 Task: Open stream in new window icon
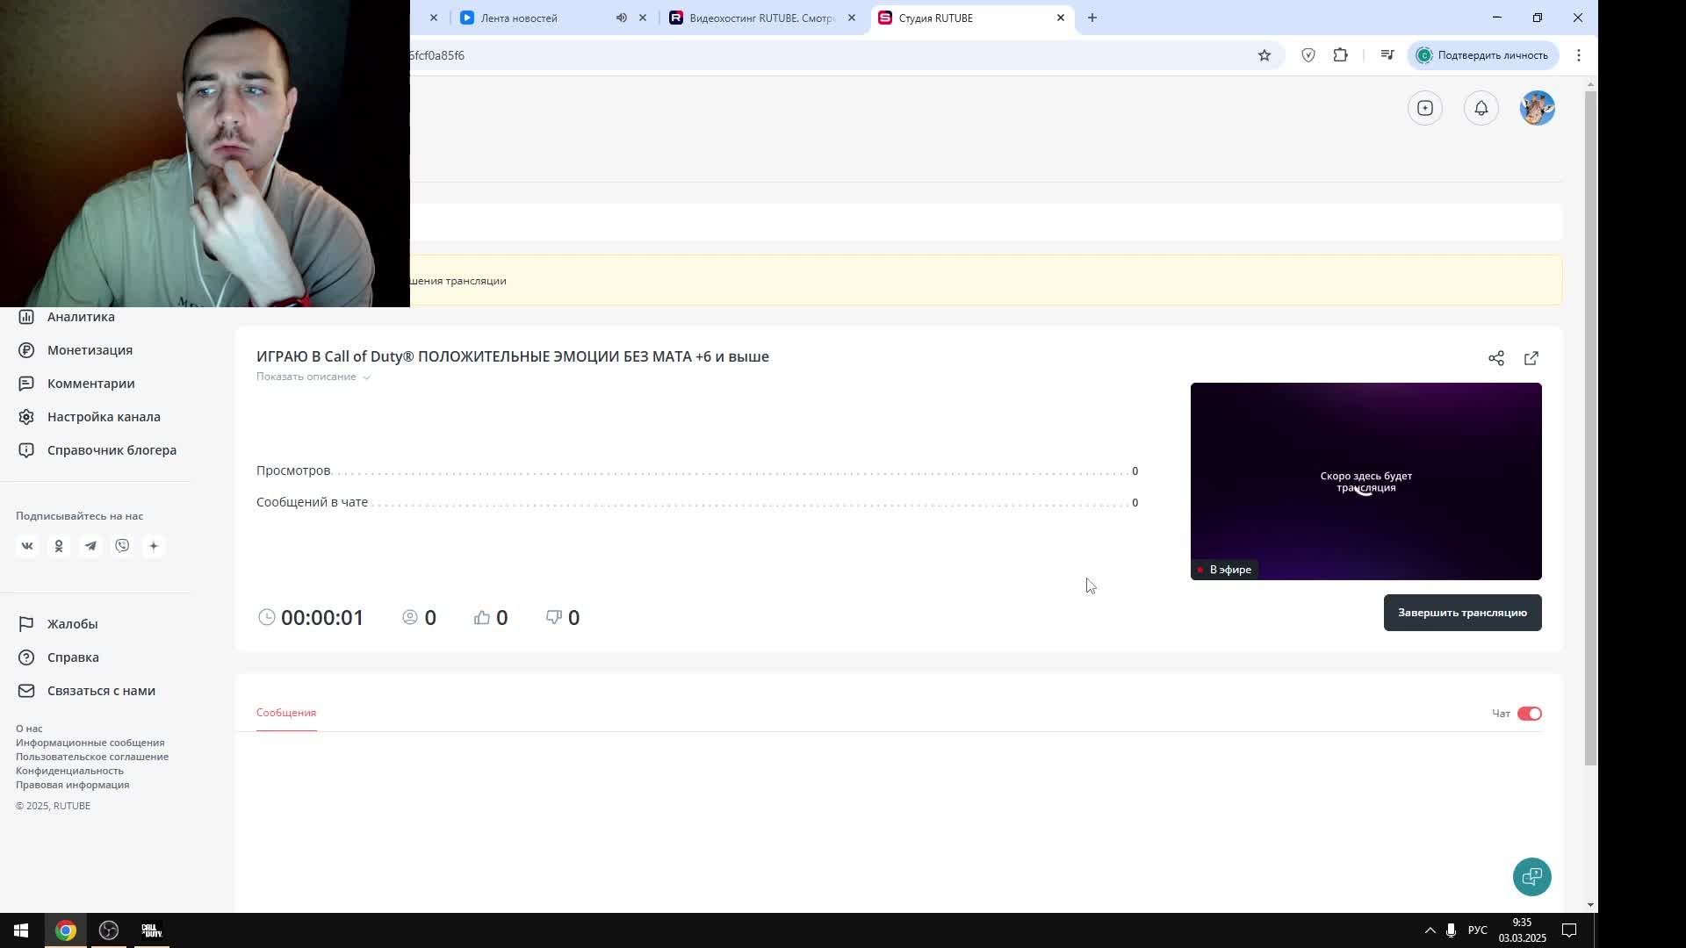[1531, 358]
